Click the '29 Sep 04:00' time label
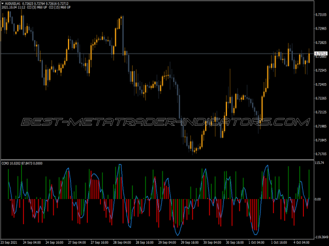Image resolution: width=329 pixels, height=246 pixels. tap(167, 243)
